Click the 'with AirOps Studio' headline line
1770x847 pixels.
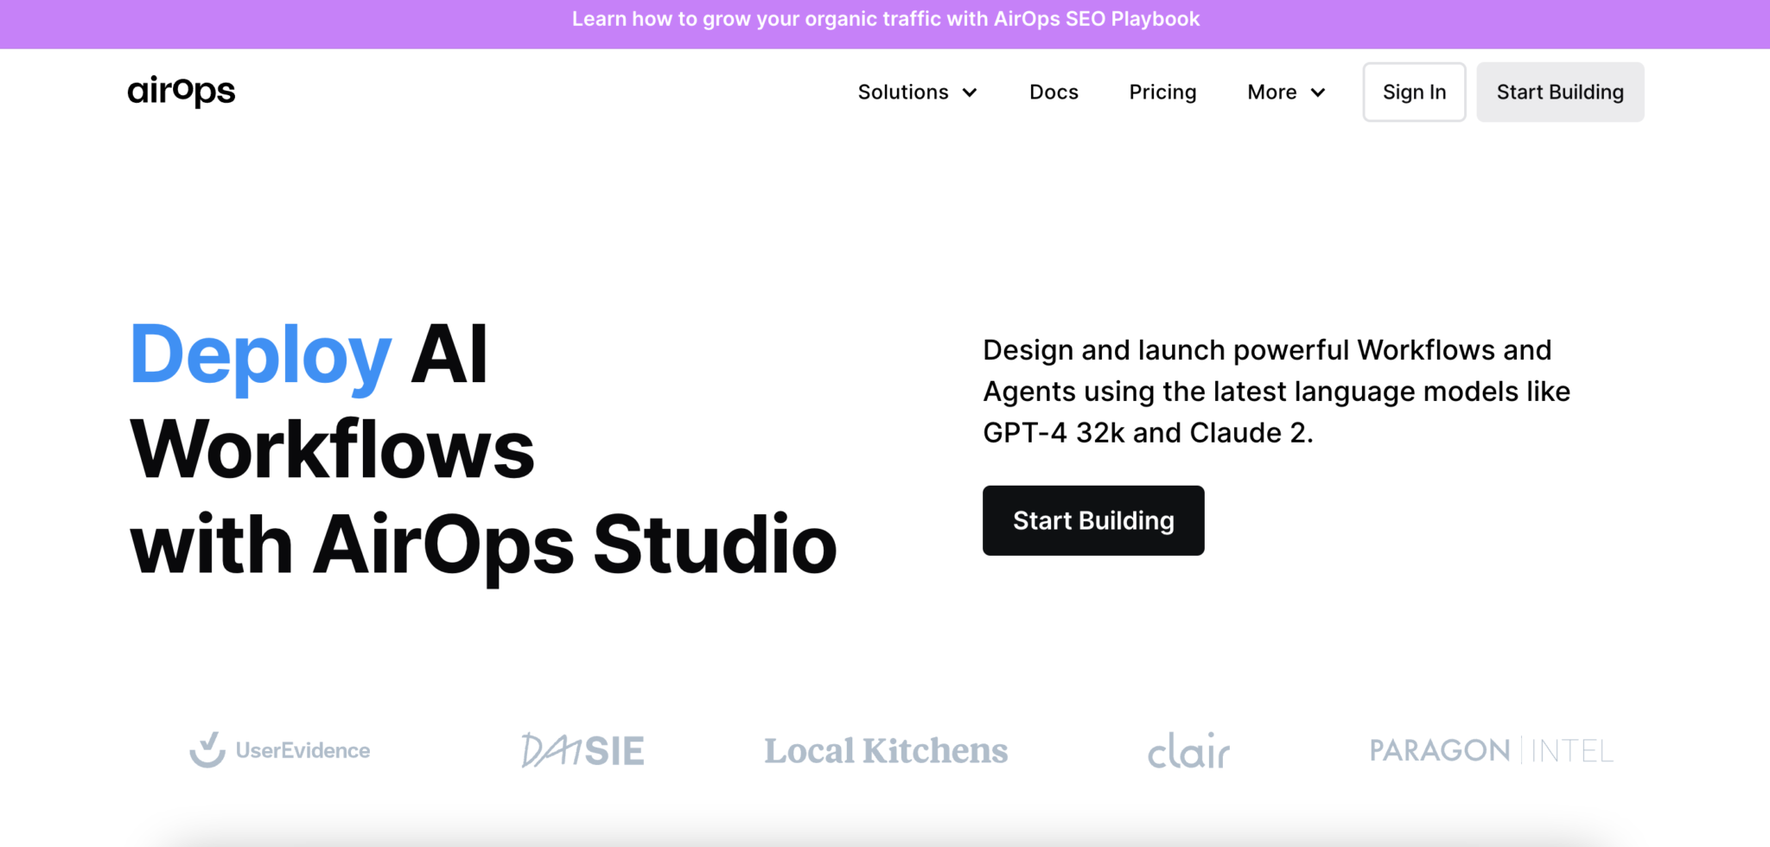pyautogui.click(x=483, y=544)
